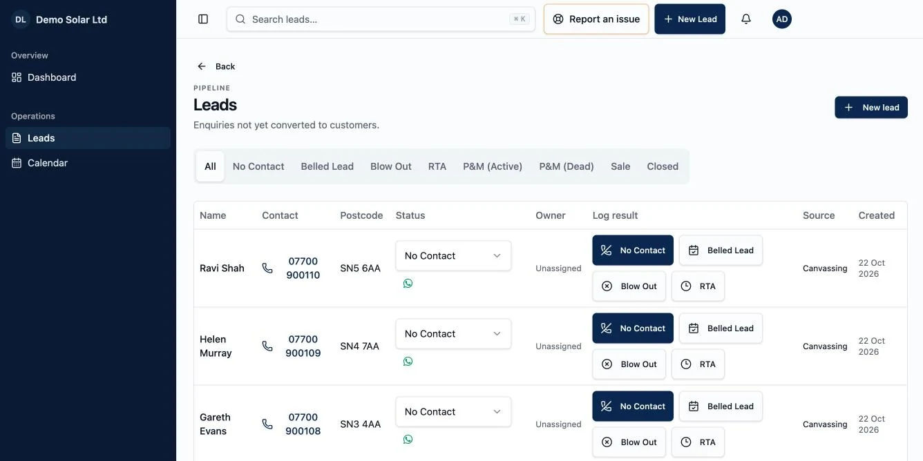Click the DL company logo badge
This screenshot has height=461, width=923.
pos(21,19)
